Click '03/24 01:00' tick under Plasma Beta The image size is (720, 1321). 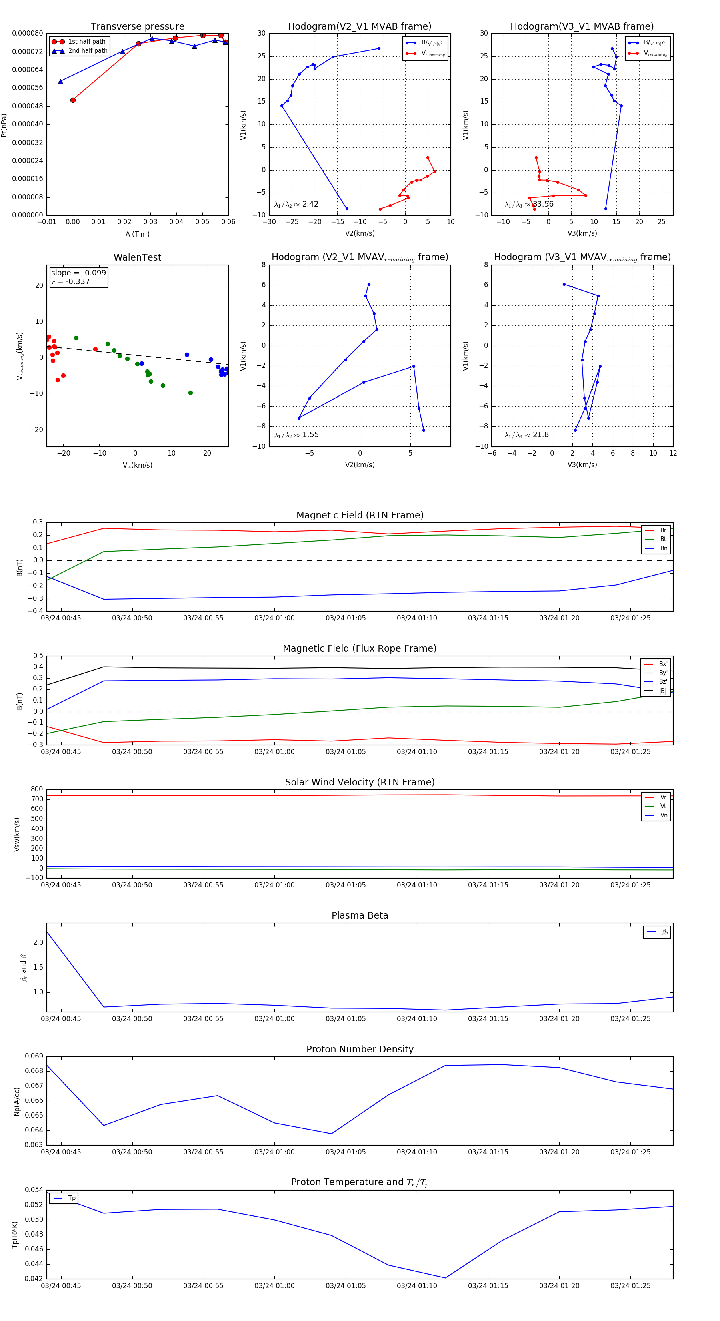click(275, 1019)
